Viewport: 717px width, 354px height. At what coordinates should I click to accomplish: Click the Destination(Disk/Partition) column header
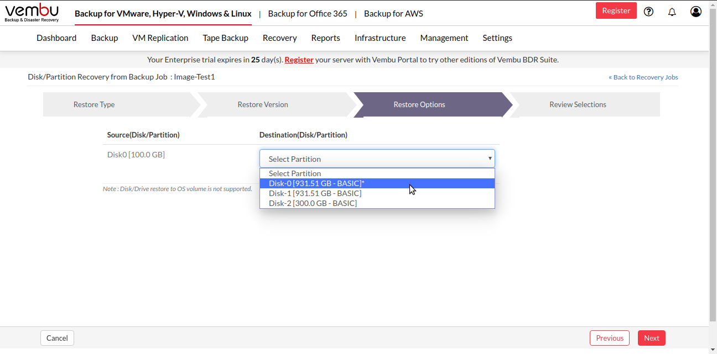pos(303,135)
